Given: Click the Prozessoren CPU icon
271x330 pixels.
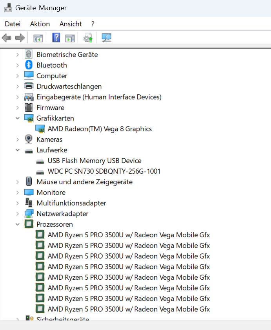Looking at the screenshot, I should [x=29, y=224].
